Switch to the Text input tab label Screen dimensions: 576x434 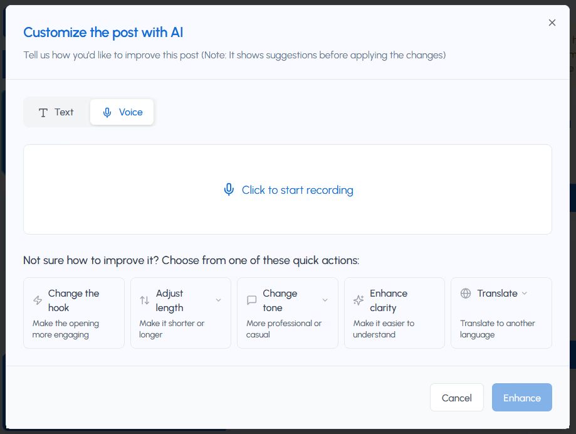(x=64, y=112)
